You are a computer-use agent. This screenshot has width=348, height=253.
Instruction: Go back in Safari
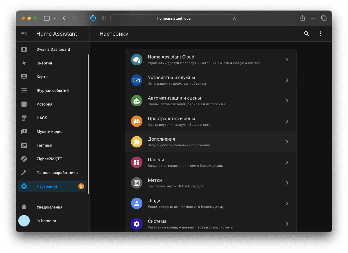click(64, 18)
